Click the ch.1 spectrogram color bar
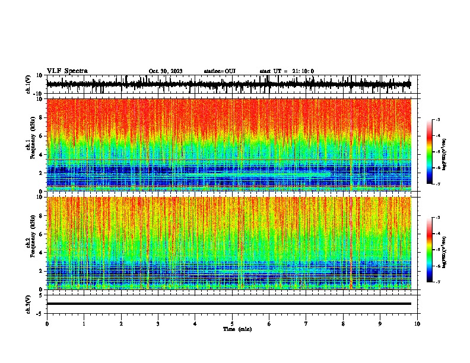The width and height of the screenshot is (470, 363). [x=430, y=152]
